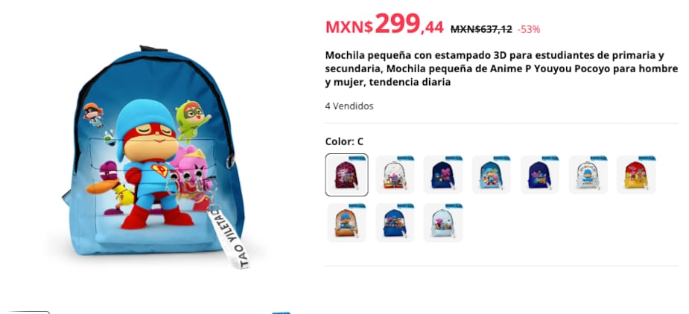Click the Mochila pequeña product title
Screen dimensions: 689x314
tap(501, 69)
